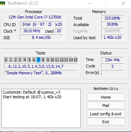The width and height of the screenshot is (131, 132).
Task: Select test number 12 box
Action: click(x=61, y=60)
